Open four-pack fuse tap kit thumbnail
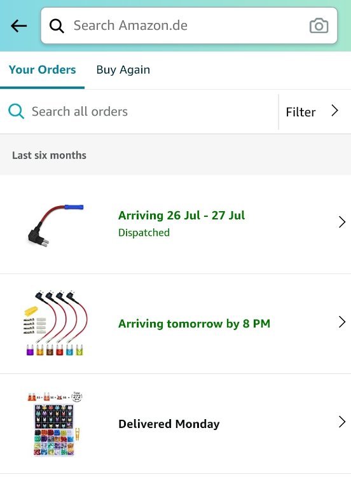 point(55,323)
